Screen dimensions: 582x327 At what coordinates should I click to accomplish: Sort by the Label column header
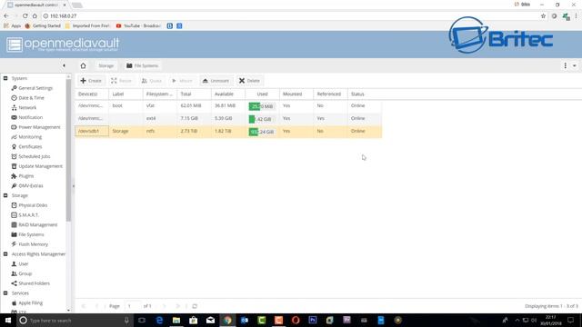coord(125,94)
